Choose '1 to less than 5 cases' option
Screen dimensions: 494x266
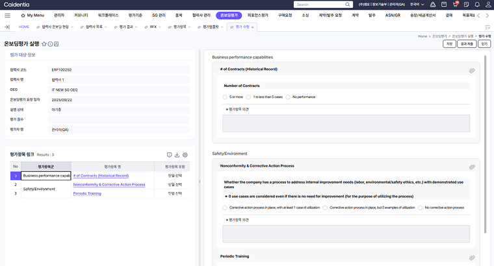[x=248, y=97]
